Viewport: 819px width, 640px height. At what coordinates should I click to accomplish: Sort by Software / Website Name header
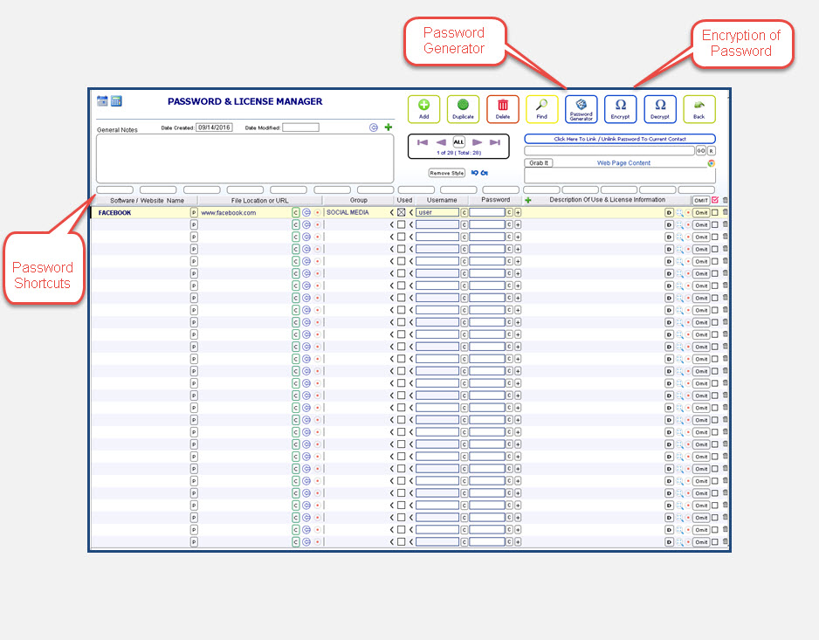tap(147, 200)
